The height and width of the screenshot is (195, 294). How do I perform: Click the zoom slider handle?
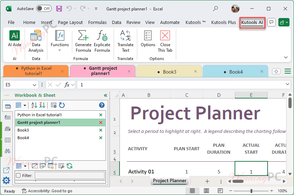[x=251, y=191]
